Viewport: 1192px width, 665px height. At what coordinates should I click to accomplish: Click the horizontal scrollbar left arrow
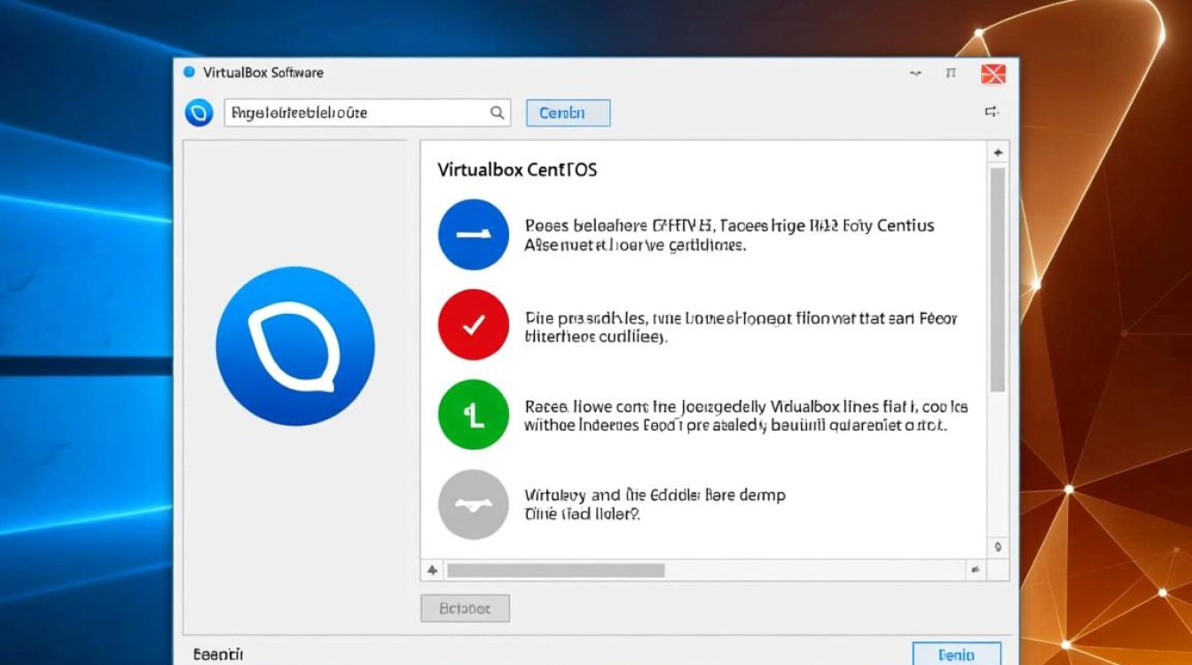pyautogui.click(x=433, y=570)
